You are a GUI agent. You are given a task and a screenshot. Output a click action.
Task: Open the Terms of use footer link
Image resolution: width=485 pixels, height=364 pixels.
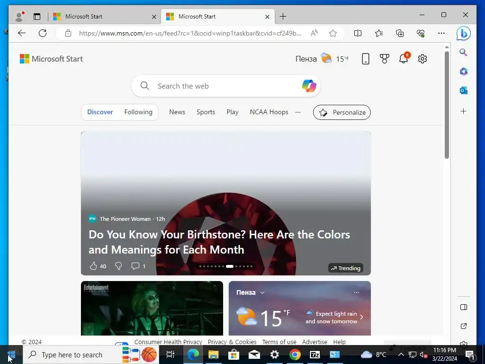coord(279,342)
